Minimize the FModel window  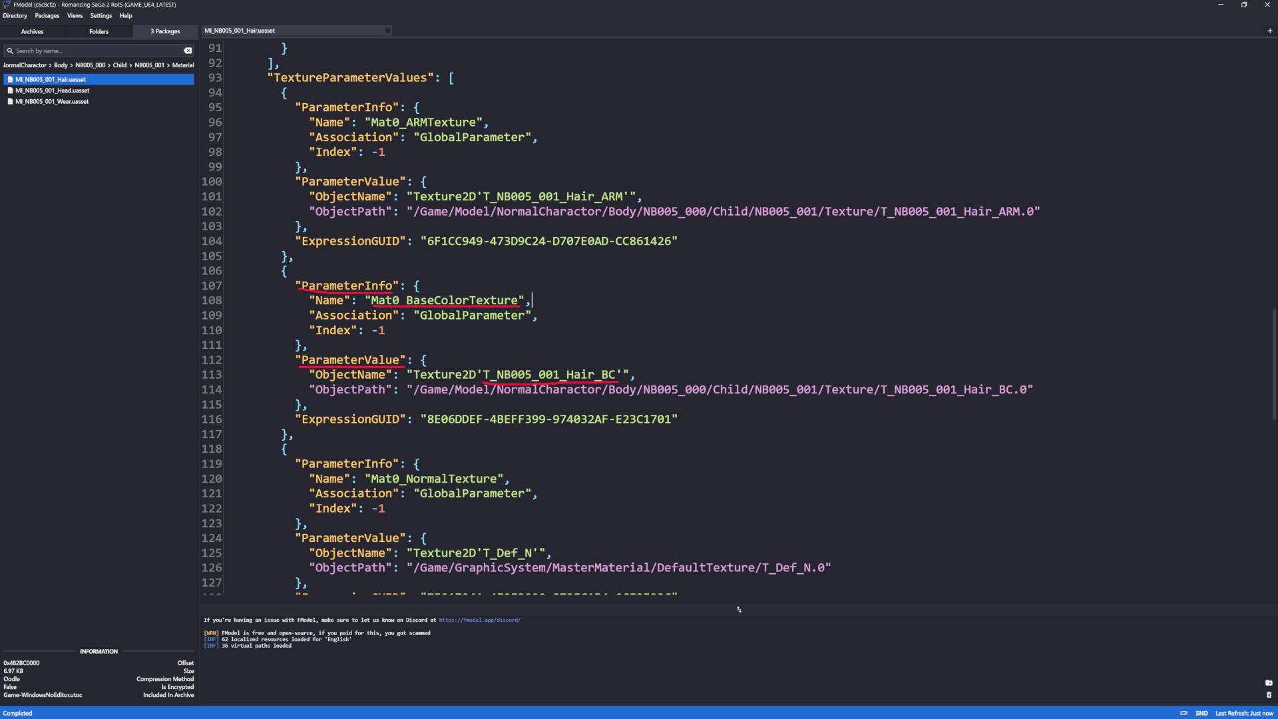click(1221, 5)
